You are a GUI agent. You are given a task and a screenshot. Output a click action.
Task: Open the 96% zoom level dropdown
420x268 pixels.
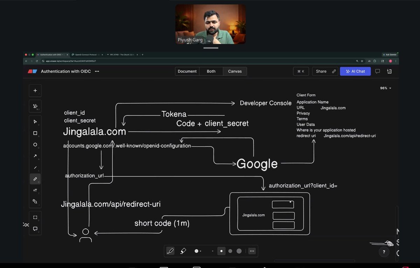coord(386,88)
